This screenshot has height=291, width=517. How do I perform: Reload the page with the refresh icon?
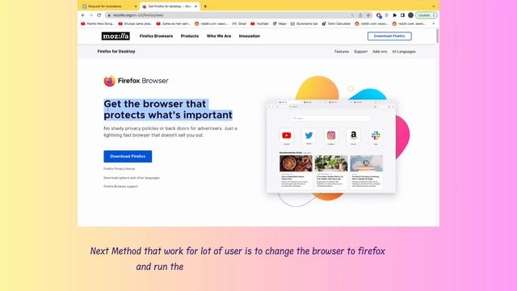[x=99, y=15]
